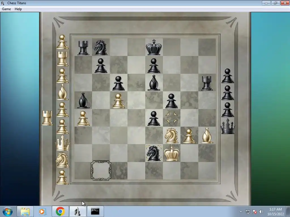Click the highlighted f4 square marker

coord(171,118)
